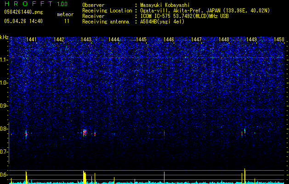Click receiver text ICOM IC-575

point(155,16)
